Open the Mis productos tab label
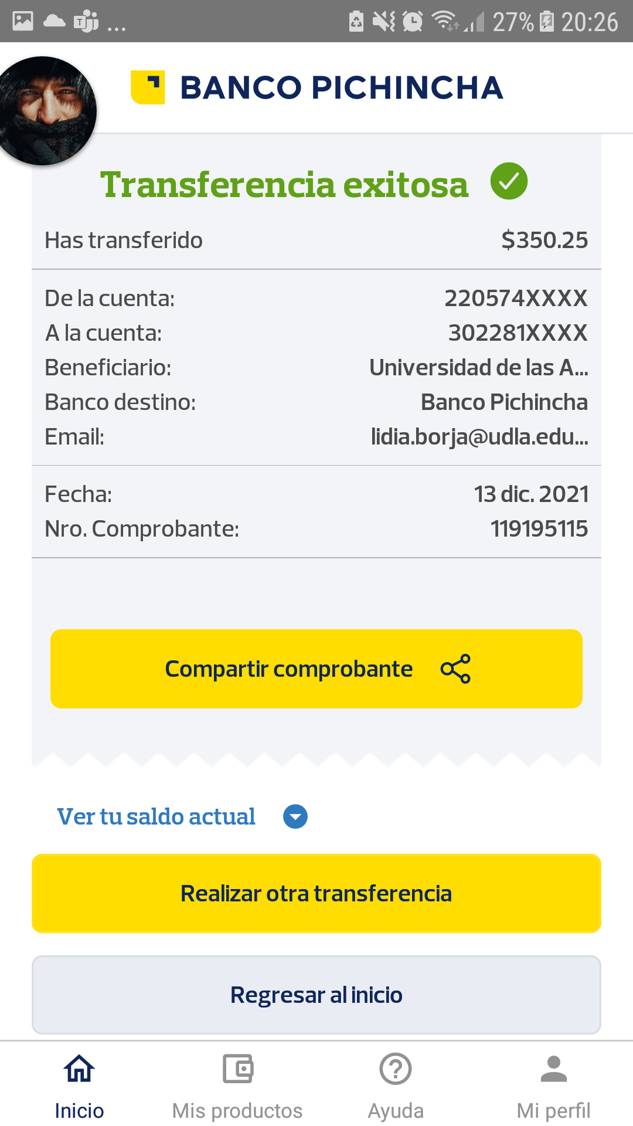The width and height of the screenshot is (633, 1126). point(237,1110)
